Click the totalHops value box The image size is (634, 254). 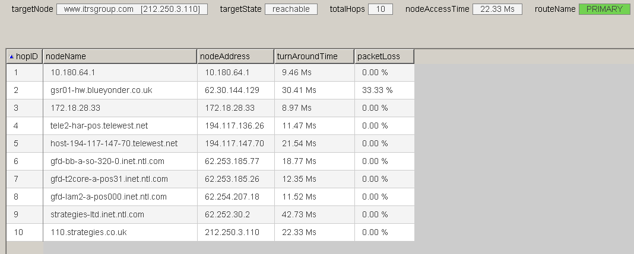380,9
